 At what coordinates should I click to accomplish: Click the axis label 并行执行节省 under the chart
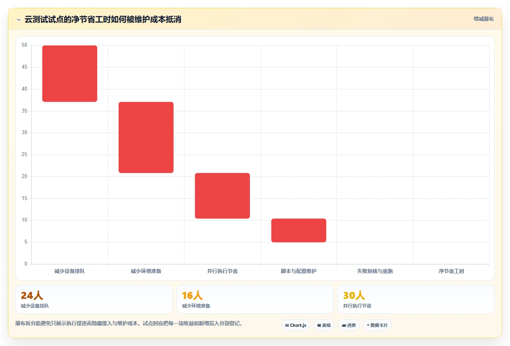point(222,271)
